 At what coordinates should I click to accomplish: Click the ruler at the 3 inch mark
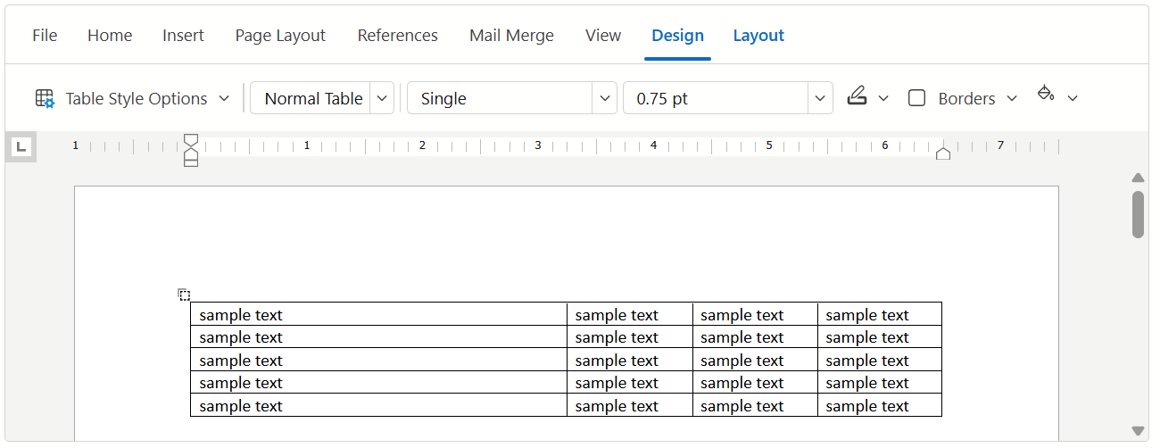[x=538, y=145]
